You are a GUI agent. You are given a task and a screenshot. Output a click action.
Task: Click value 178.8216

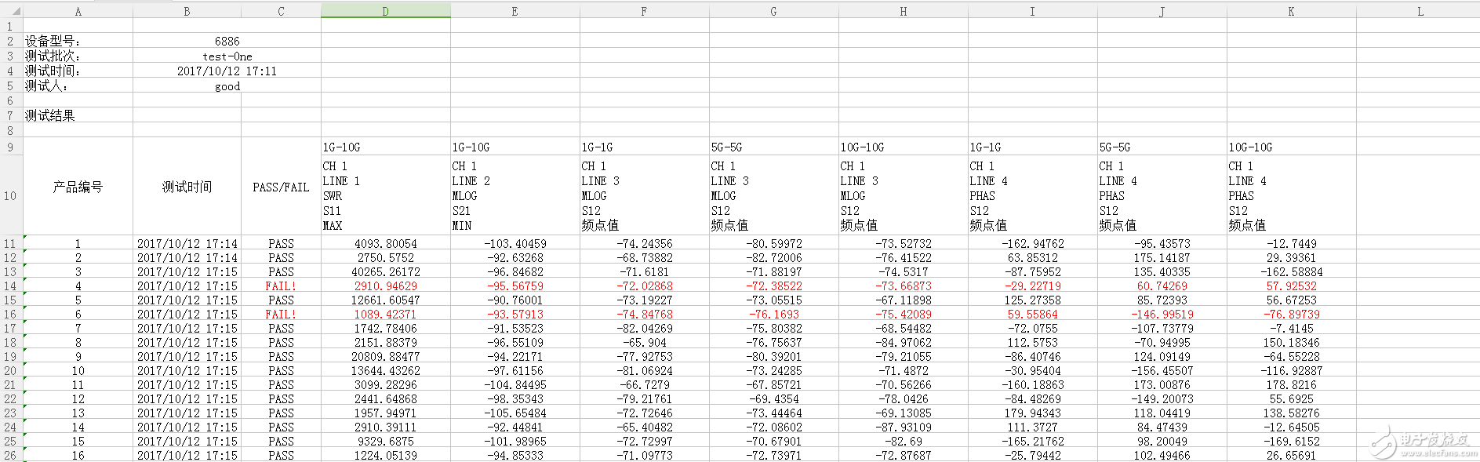(1291, 385)
